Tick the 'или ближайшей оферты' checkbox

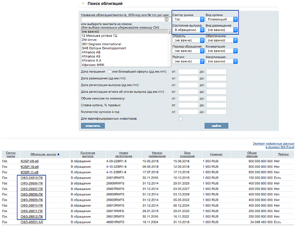109,72
